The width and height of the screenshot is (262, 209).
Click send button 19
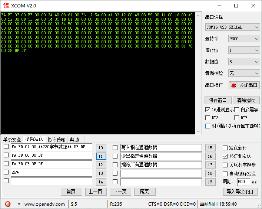210,182
